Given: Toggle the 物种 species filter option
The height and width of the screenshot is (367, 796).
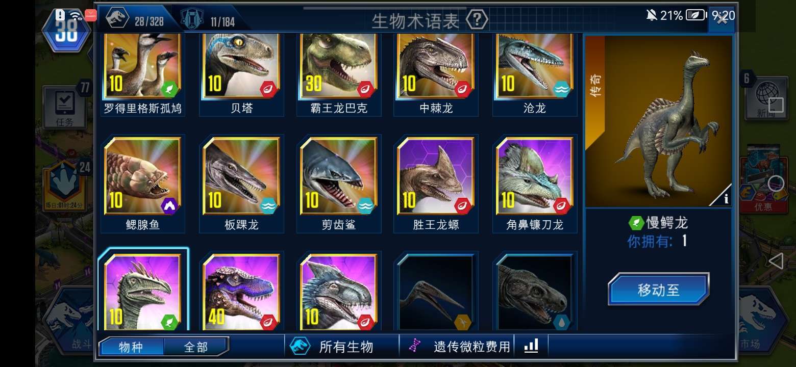Looking at the screenshot, I should [x=131, y=347].
